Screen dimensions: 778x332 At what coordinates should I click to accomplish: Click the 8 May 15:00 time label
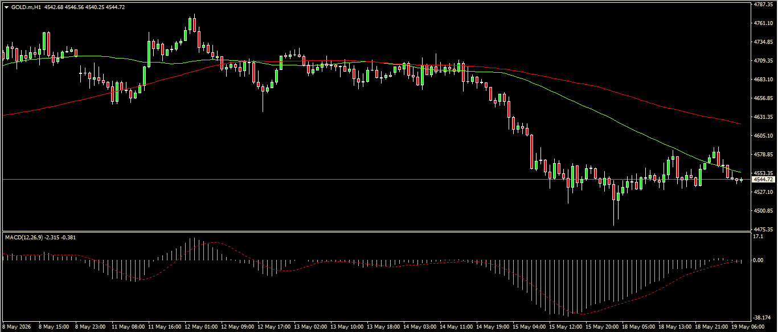(54, 327)
